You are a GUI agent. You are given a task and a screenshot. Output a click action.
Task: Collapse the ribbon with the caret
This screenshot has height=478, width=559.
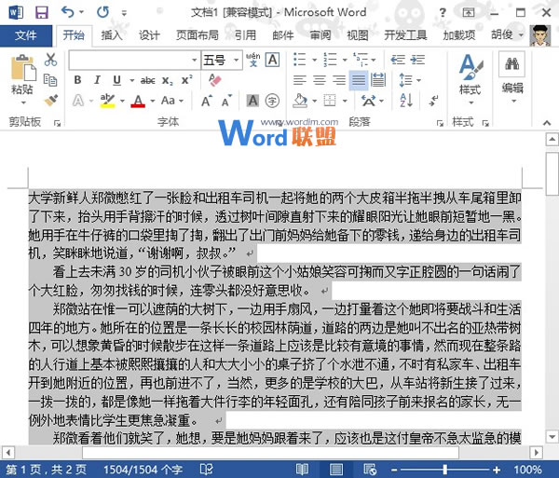click(x=547, y=123)
